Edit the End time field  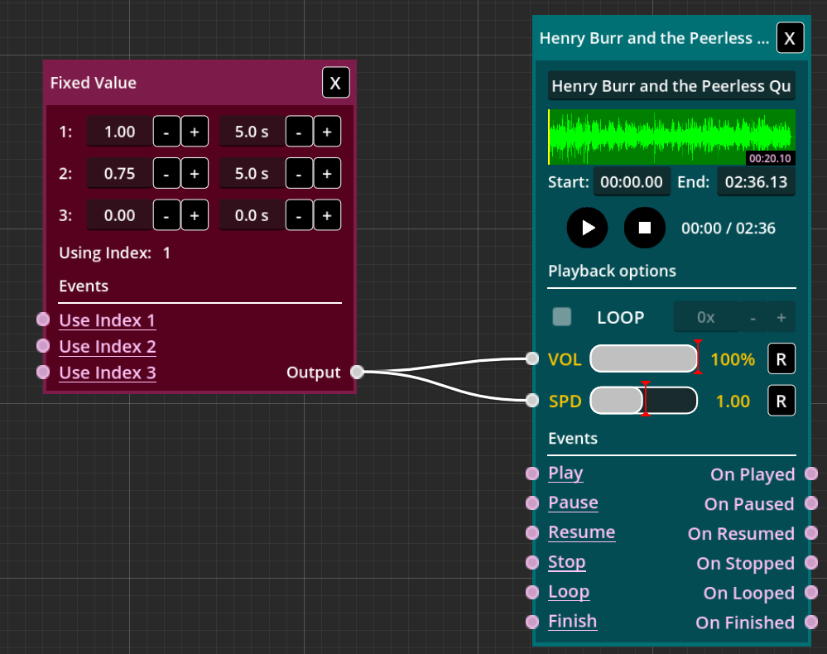(x=755, y=182)
